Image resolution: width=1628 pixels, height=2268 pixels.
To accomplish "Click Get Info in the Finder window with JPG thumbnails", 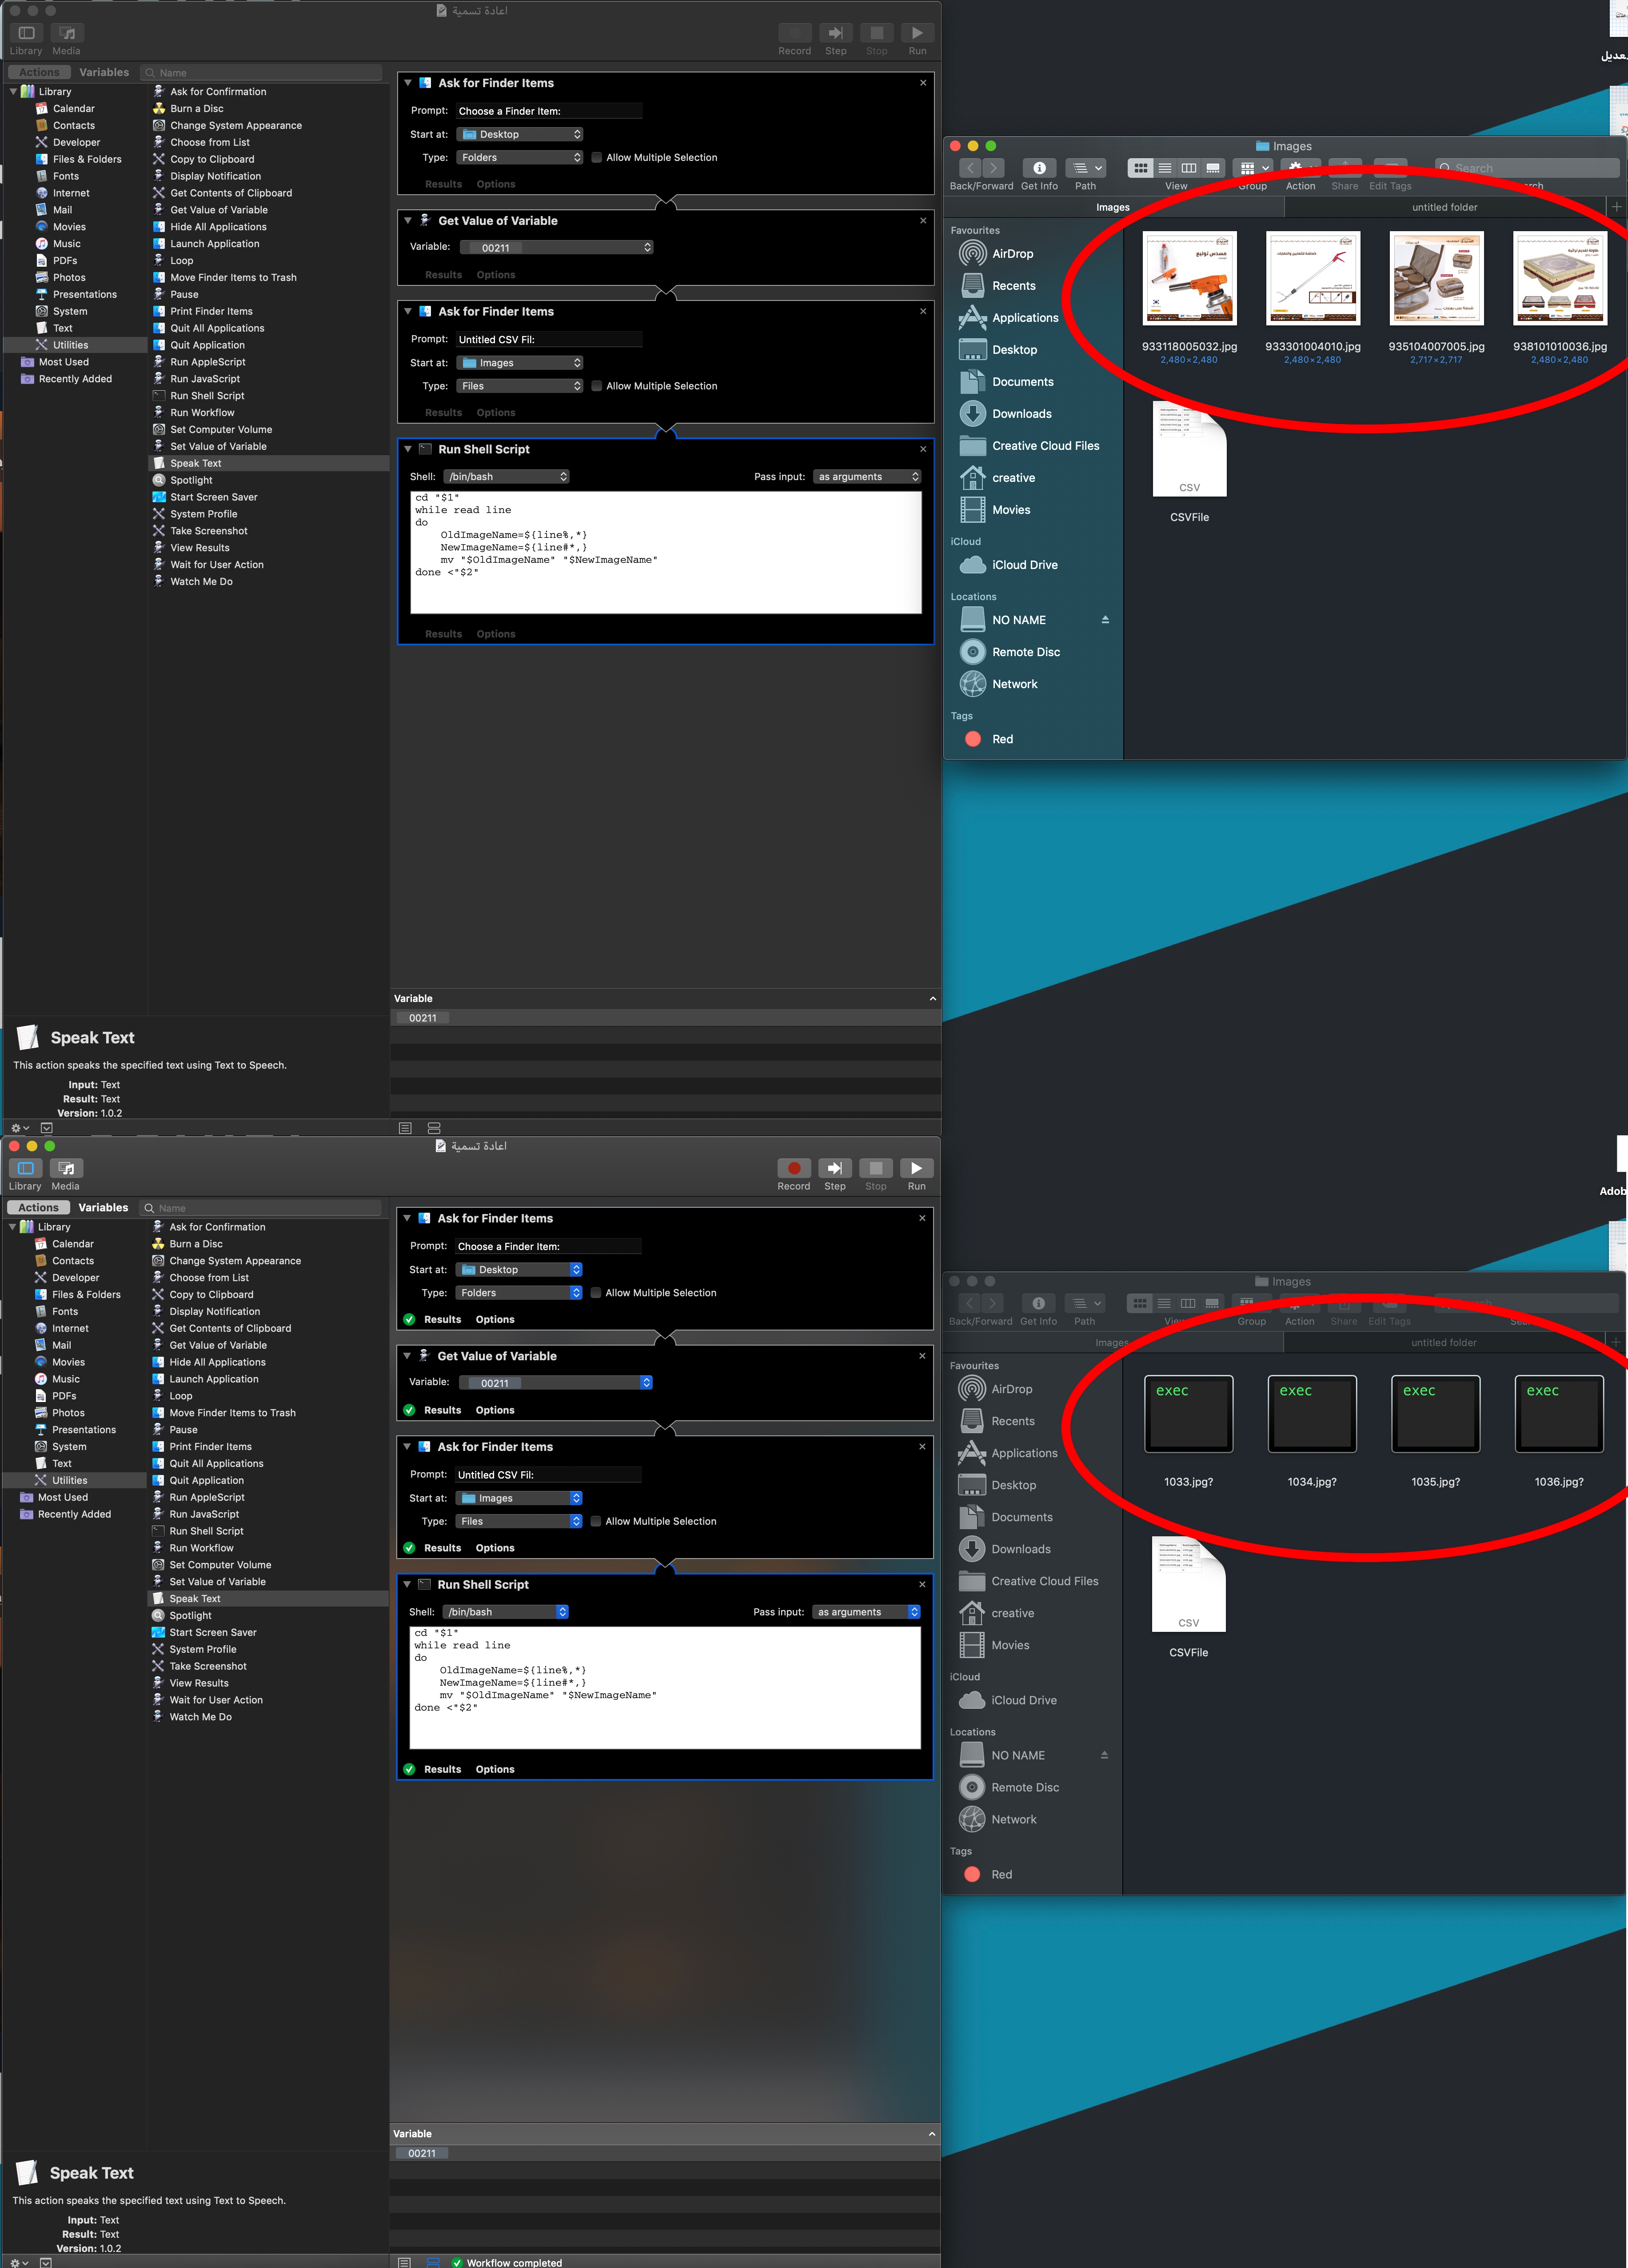I will pyautogui.click(x=1038, y=168).
